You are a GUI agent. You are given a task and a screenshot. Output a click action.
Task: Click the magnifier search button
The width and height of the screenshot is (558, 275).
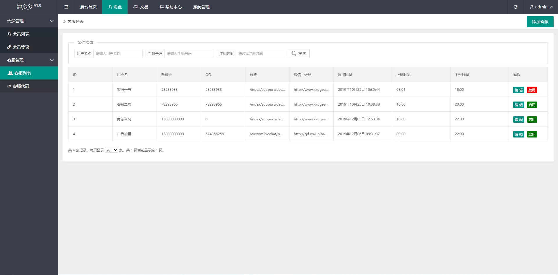(x=298, y=53)
